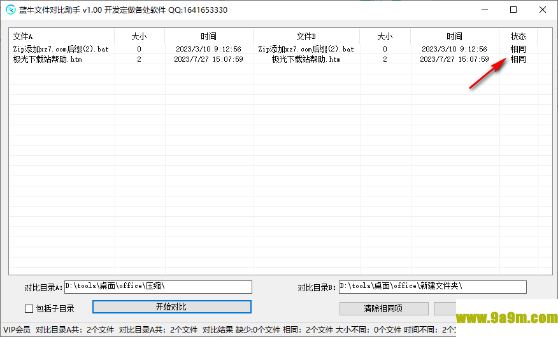This screenshot has height=337, width=558.
Task: Select file A row 极光下载站帮助.htm
Action: [48, 59]
